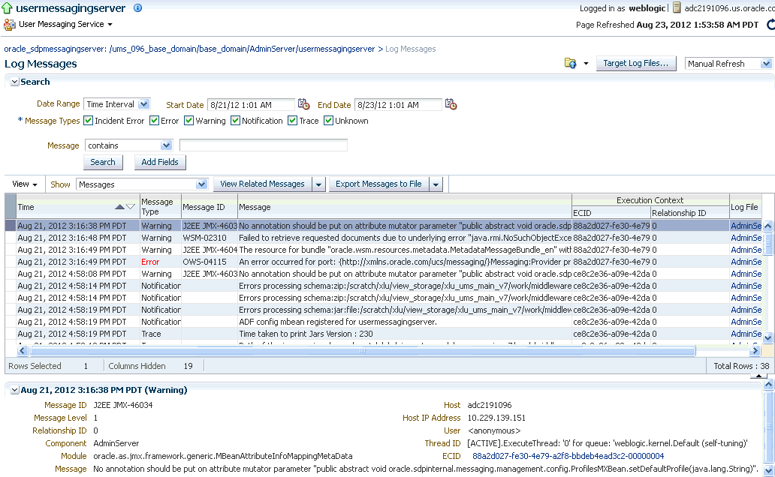Open the information icon next to usermessagingserver
Viewport: 775px width, 477px height.
click(x=138, y=8)
